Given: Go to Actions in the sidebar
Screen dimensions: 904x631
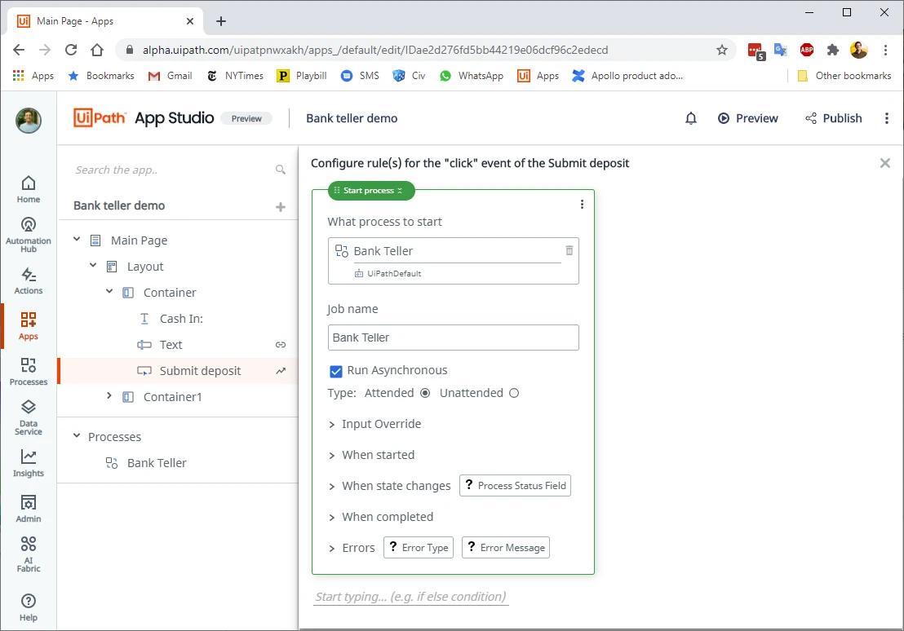Looking at the screenshot, I should 29,280.
